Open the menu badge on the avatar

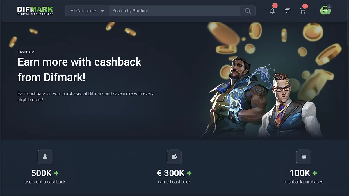click(329, 6)
